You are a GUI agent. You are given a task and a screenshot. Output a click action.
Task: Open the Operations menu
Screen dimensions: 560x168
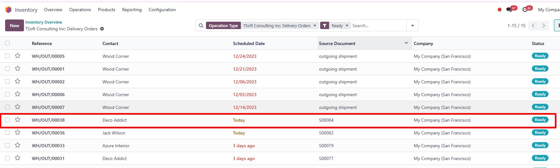80,10
